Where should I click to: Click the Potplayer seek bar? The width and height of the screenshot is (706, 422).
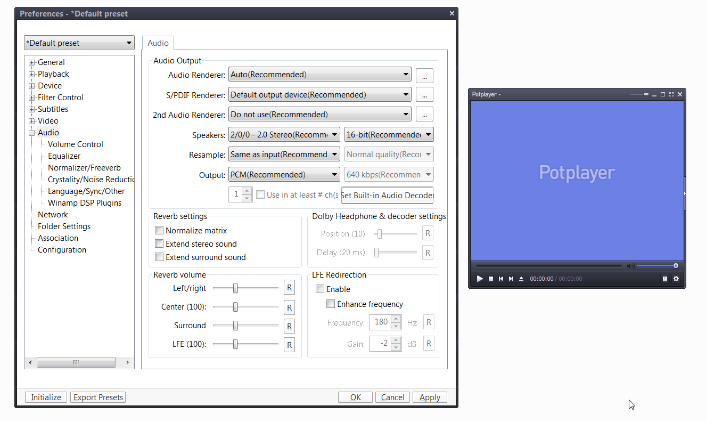(549, 266)
